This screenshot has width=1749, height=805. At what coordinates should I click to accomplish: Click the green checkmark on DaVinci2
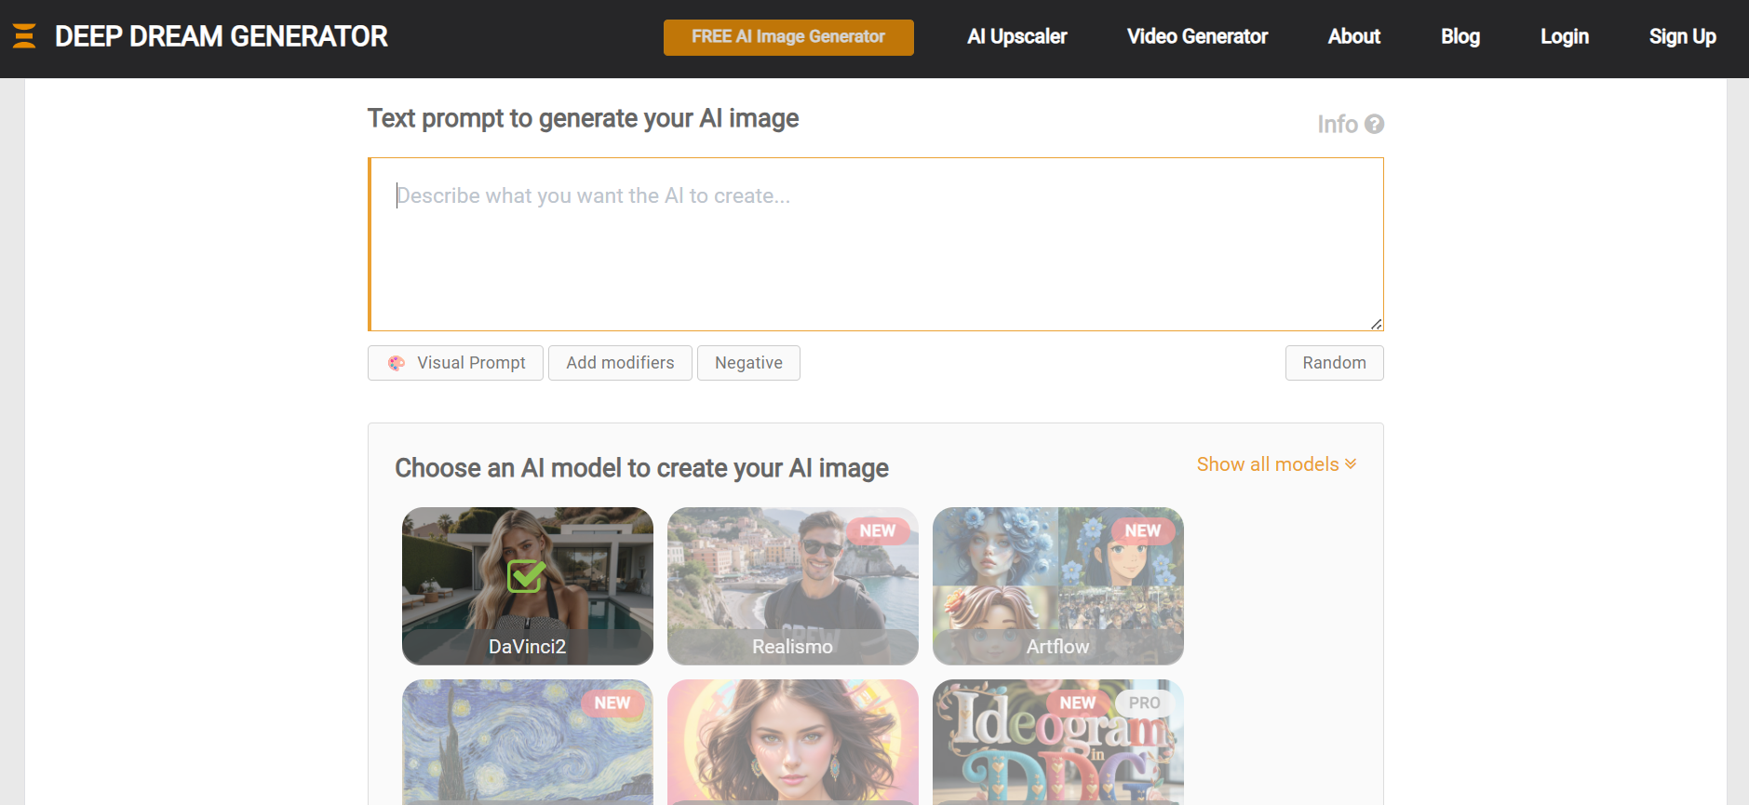(x=527, y=575)
